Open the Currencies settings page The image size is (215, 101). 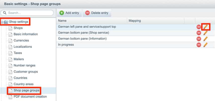[21, 40]
